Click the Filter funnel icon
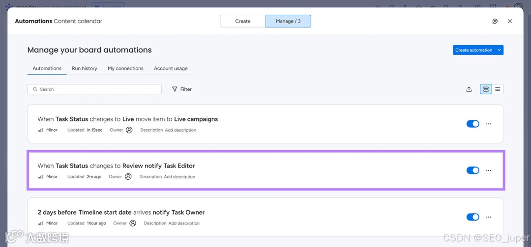 [x=175, y=89]
